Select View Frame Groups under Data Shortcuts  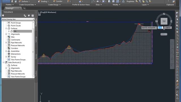coord(18,76)
